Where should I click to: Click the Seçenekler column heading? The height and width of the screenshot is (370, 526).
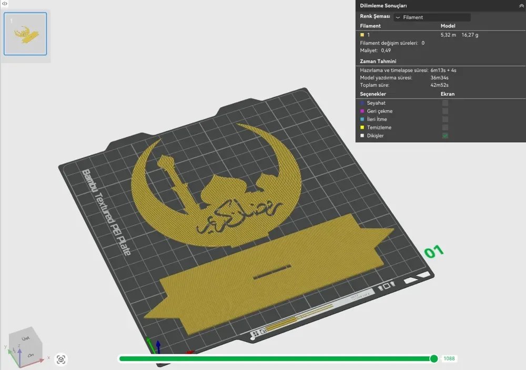click(373, 94)
